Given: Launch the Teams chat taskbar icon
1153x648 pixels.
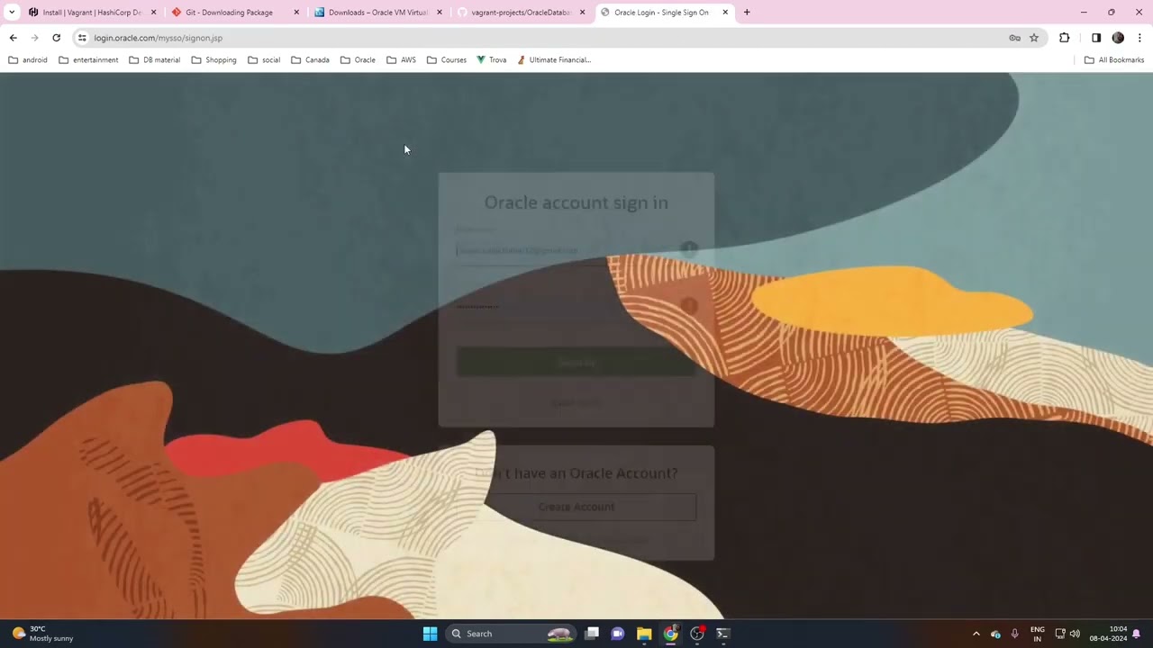Looking at the screenshot, I should 618,634.
